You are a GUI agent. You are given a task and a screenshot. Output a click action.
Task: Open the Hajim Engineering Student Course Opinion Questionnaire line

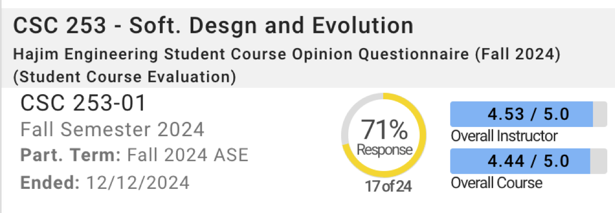tap(286, 54)
